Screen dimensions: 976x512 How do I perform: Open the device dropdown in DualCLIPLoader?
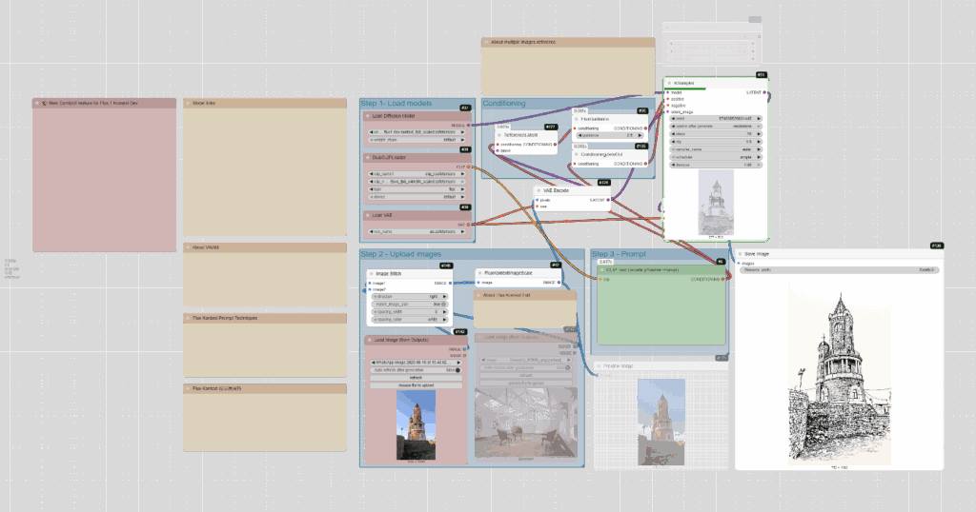pos(416,197)
